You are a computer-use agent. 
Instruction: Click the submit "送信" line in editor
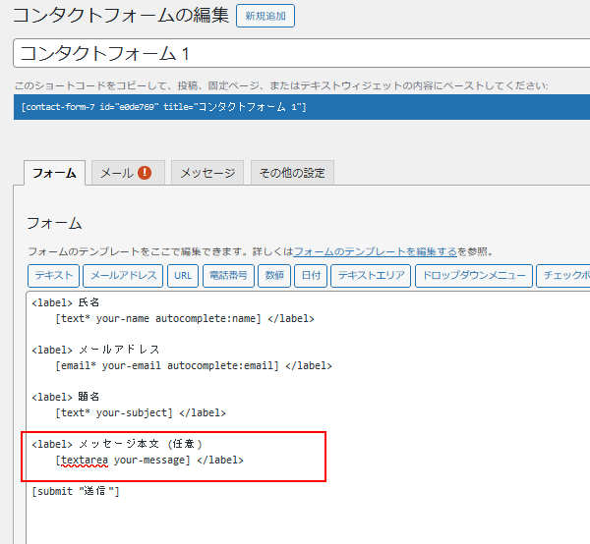click(76, 491)
